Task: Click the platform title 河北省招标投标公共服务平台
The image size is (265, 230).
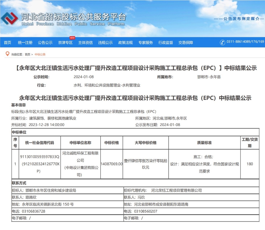Action: 73,16
